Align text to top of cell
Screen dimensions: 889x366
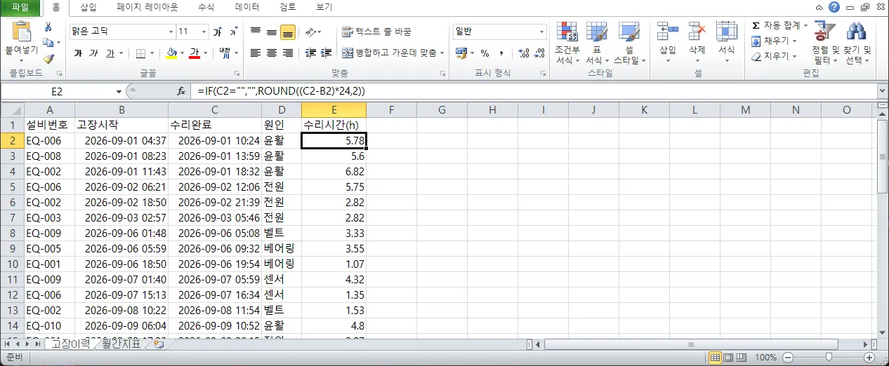click(255, 32)
